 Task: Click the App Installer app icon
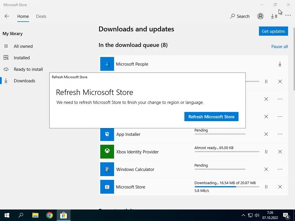[107, 134]
